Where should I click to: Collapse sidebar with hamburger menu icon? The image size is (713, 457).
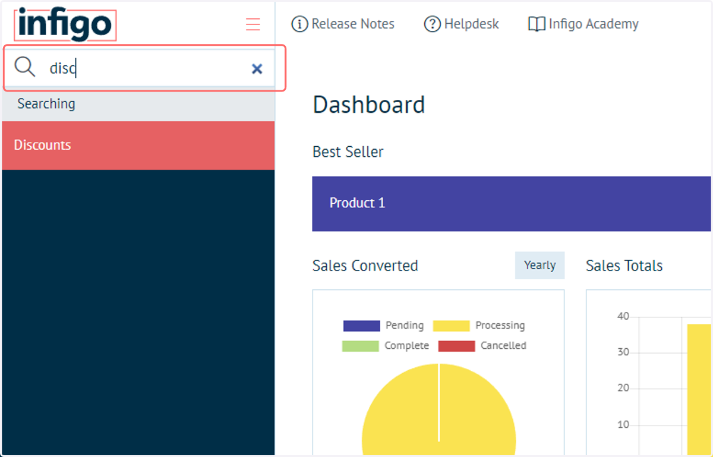253,24
